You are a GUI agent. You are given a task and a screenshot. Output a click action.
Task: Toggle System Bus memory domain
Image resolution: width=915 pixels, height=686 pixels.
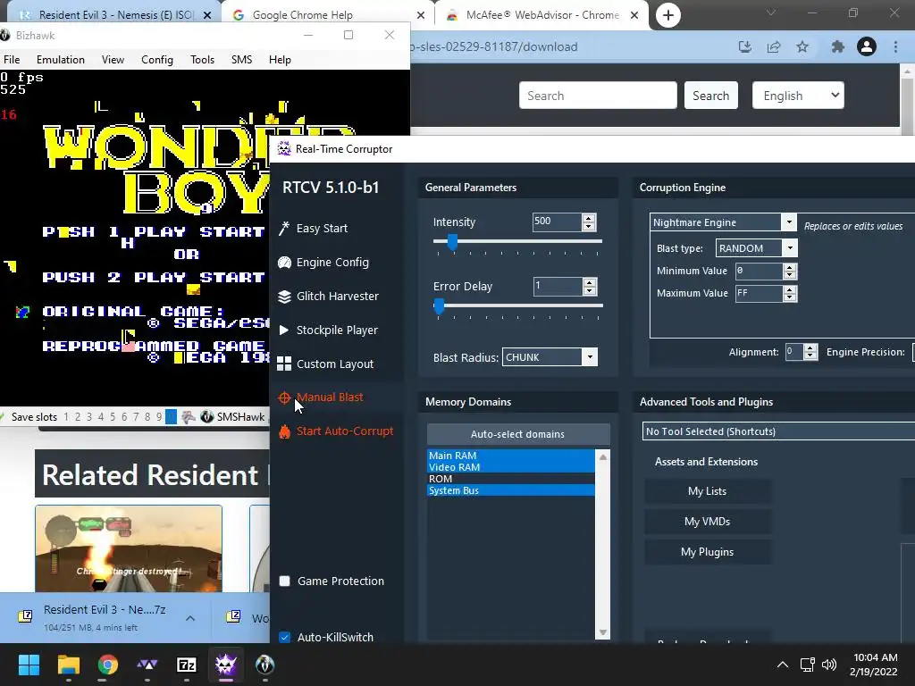click(x=510, y=490)
